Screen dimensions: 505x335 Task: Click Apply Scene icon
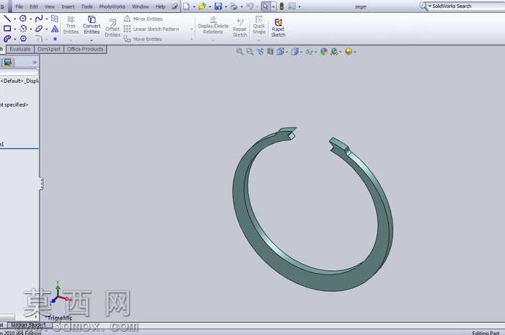334,51
